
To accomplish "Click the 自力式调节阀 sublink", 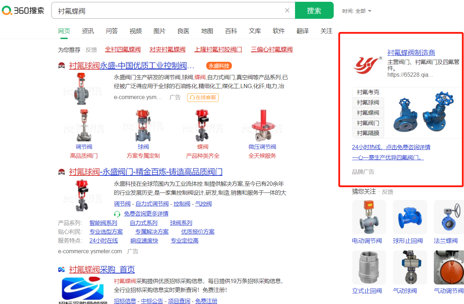I will pyautogui.click(x=152, y=203).
